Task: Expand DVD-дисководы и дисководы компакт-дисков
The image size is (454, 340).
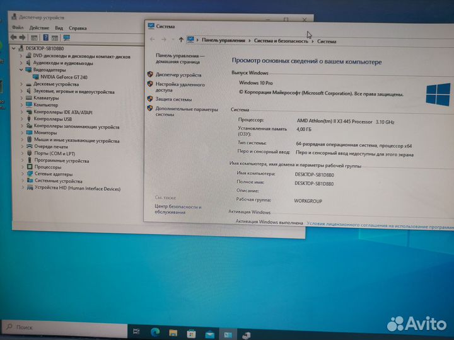Action: click(21, 55)
